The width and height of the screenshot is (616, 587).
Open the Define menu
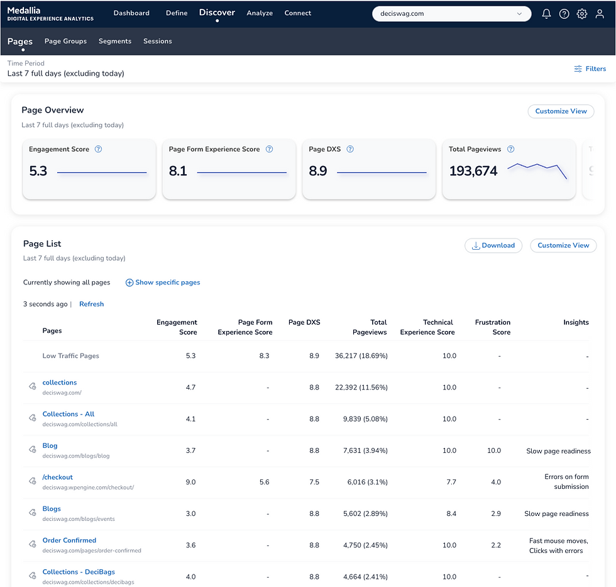177,13
